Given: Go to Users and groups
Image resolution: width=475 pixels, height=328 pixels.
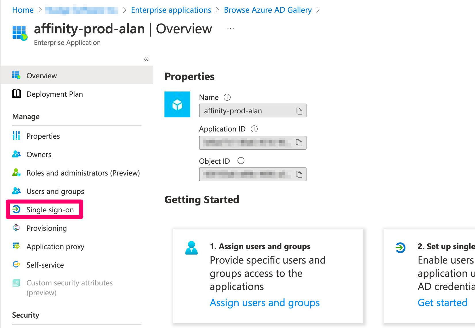Looking at the screenshot, I should [55, 191].
